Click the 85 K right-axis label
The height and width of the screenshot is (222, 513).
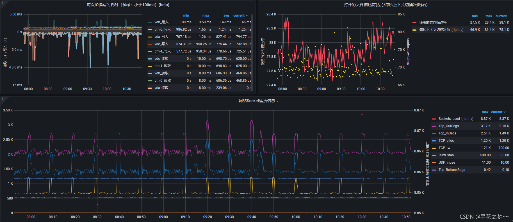[401, 14]
